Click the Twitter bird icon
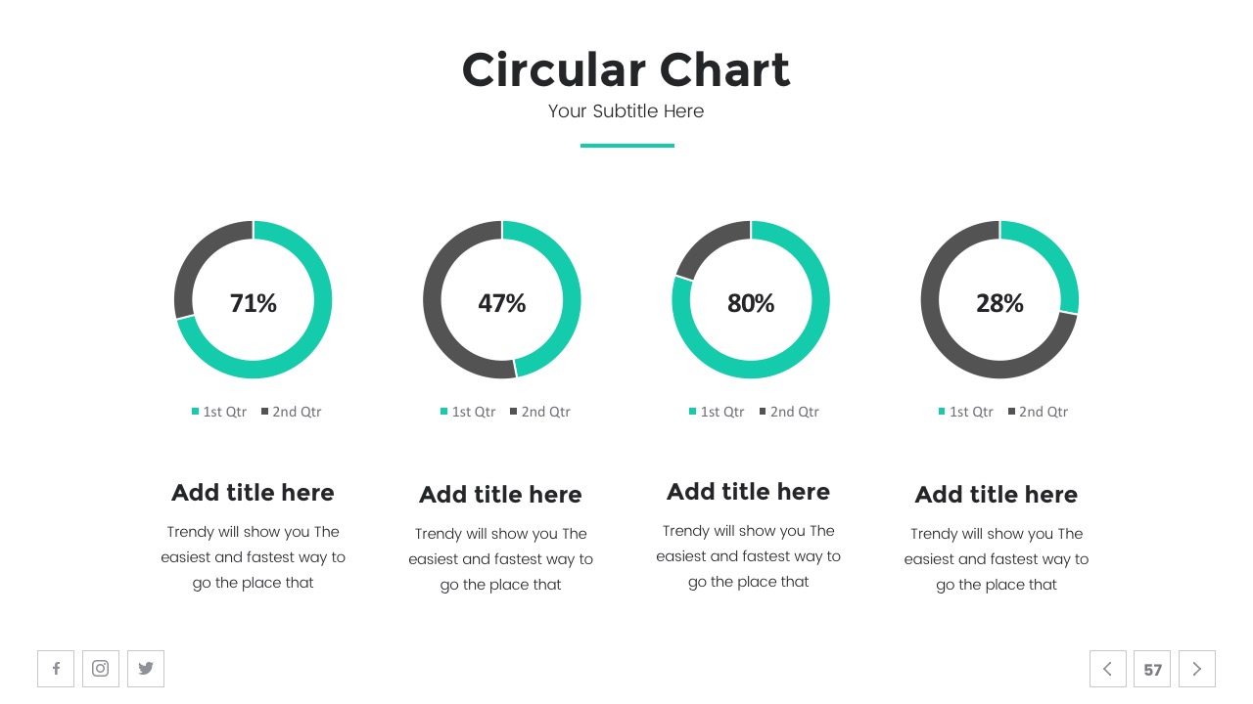Screen dimensions: 1253x704 click(x=146, y=669)
